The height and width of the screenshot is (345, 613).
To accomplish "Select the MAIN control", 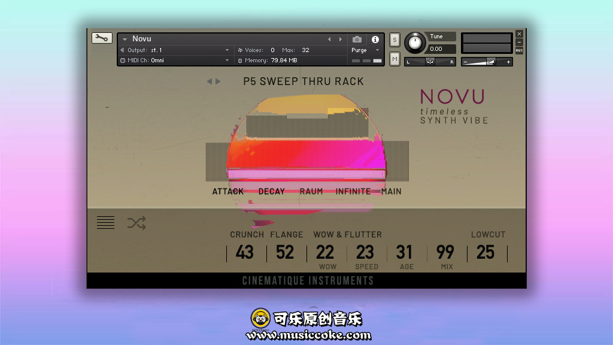I will tap(392, 191).
